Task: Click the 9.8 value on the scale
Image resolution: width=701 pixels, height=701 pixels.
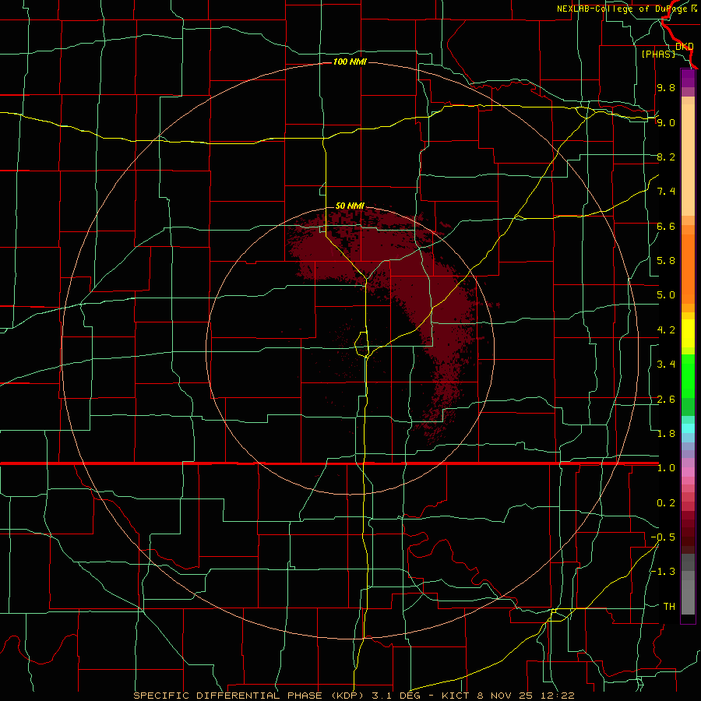Action: [666, 88]
